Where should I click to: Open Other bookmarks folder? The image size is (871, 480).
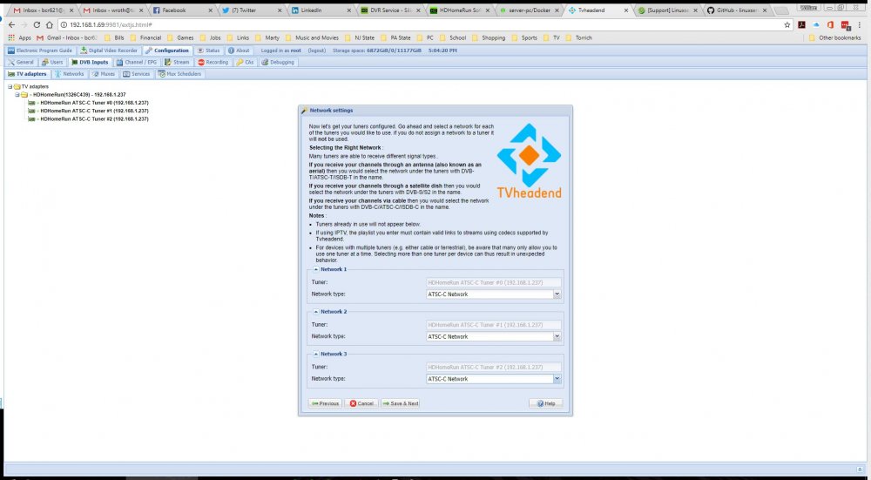pos(835,37)
